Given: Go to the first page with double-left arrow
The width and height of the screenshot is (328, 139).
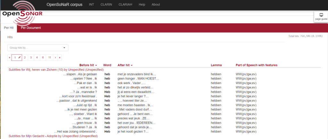Looking at the screenshot, I should pyautogui.click(x=10, y=57).
